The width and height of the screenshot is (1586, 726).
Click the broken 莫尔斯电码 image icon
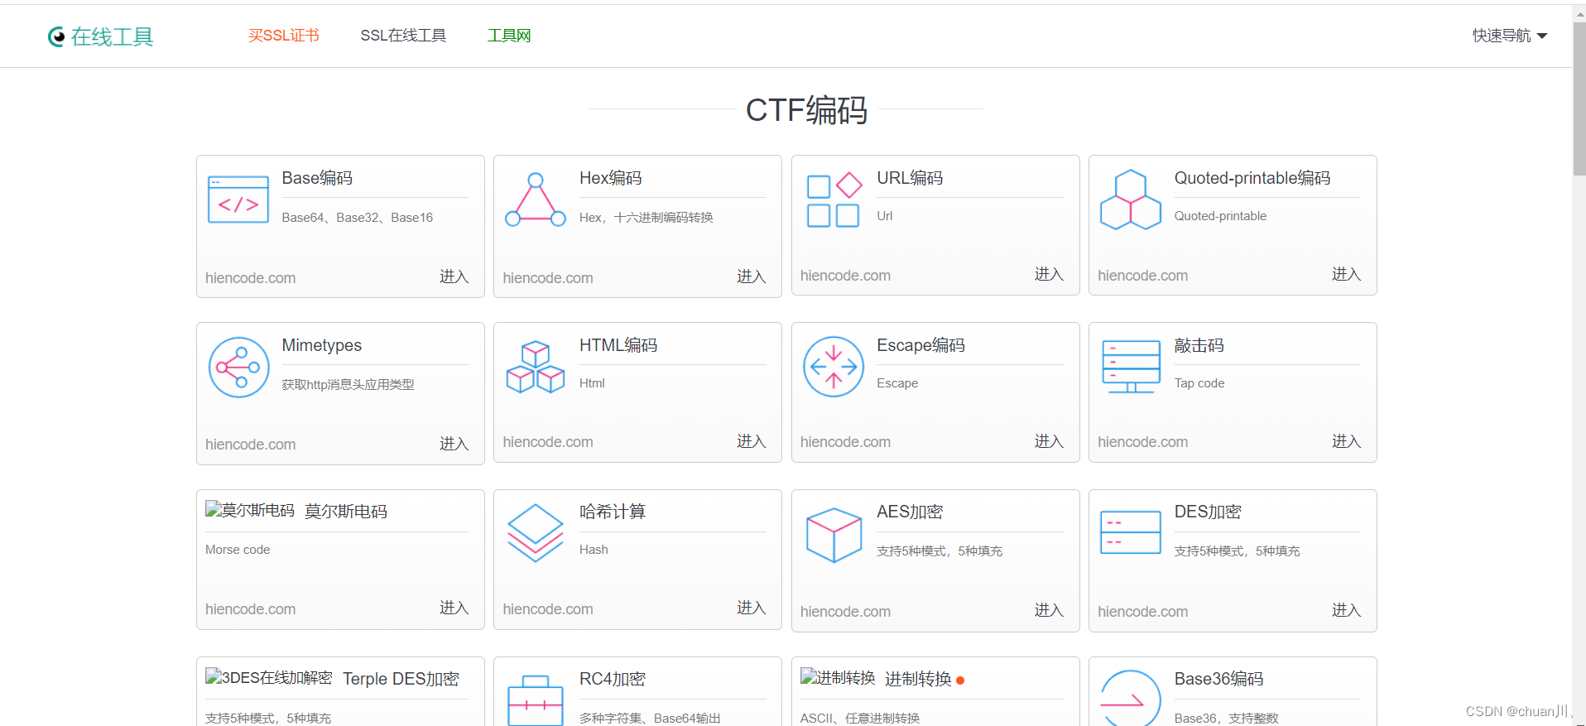(x=250, y=510)
